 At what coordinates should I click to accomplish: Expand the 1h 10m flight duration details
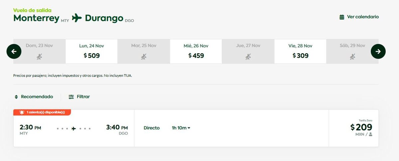click(x=181, y=128)
